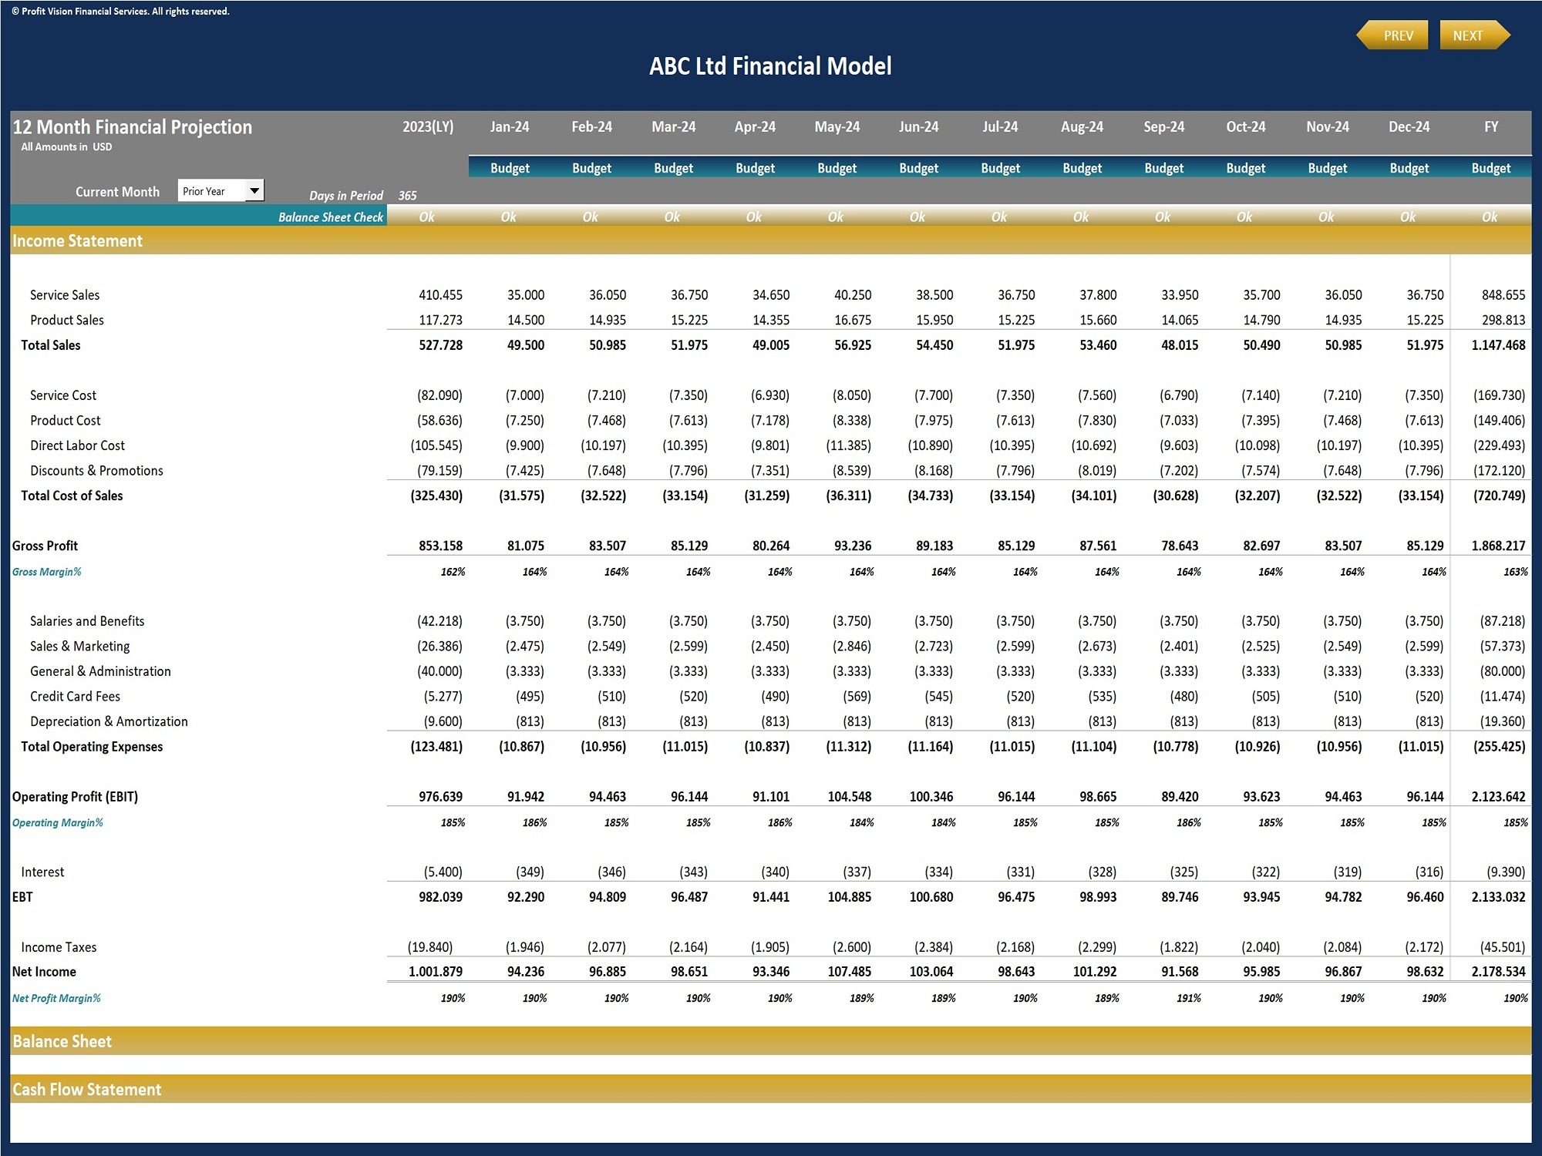Select the Prior Year combo box field
This screenshot has width=1542, height=1156.
click(221, 190)
